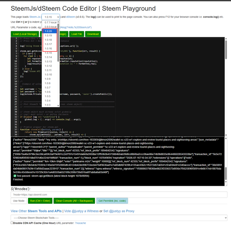Image resolution: width=231 pixels, height=227 pixels.
Task: Click the code editor scrollbar down arrow
Action: pyautogui.click(x=226, y=135)
